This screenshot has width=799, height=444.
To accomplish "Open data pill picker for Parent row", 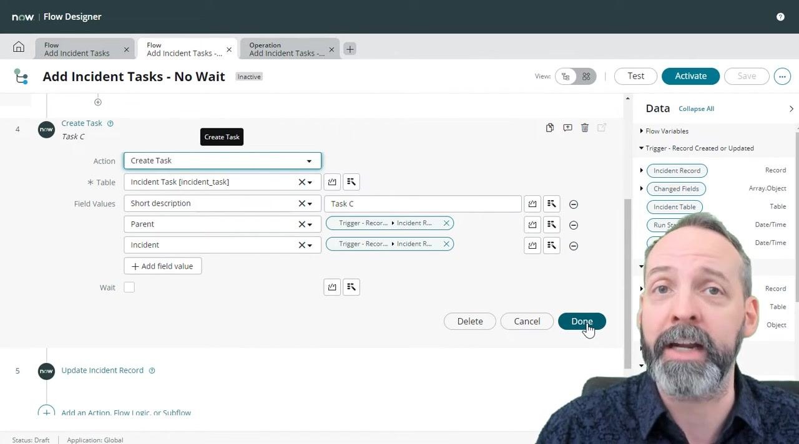I will coord(552,224).
